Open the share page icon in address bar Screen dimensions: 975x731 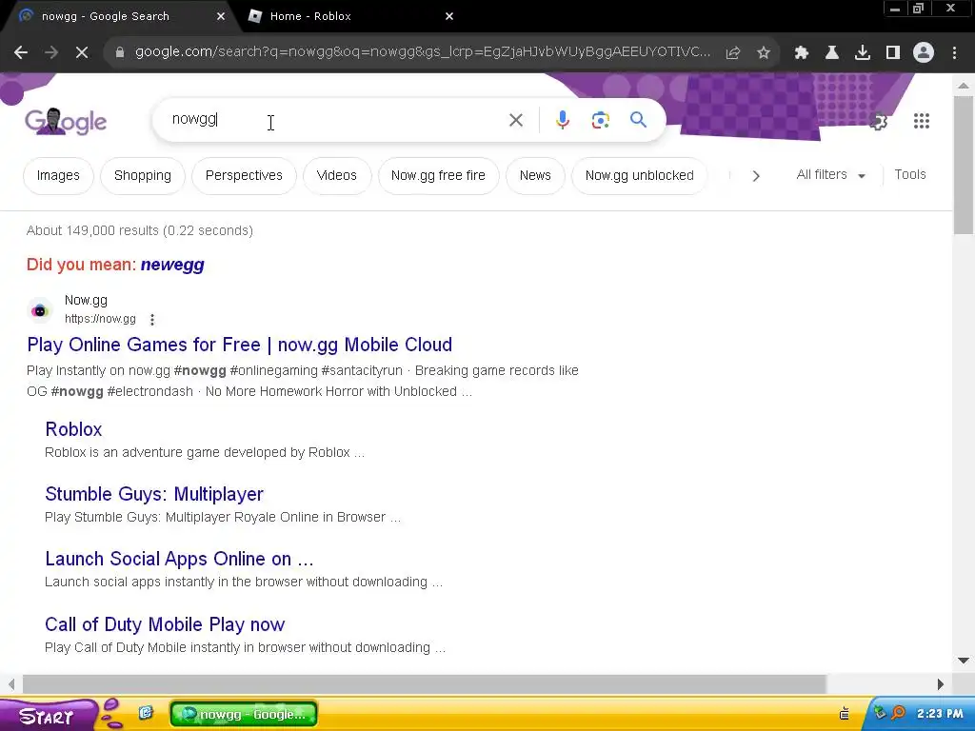coord(733,53)
